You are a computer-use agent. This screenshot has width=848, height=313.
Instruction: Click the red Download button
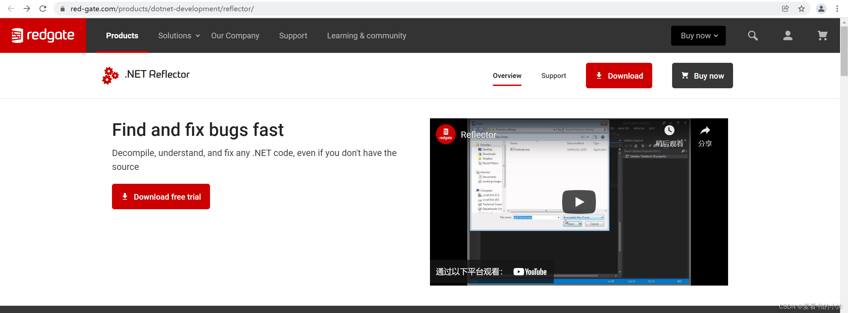[x=619, y=76]
